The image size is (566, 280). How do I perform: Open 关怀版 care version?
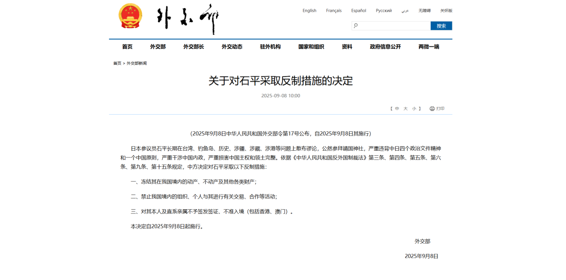(446, 10)
